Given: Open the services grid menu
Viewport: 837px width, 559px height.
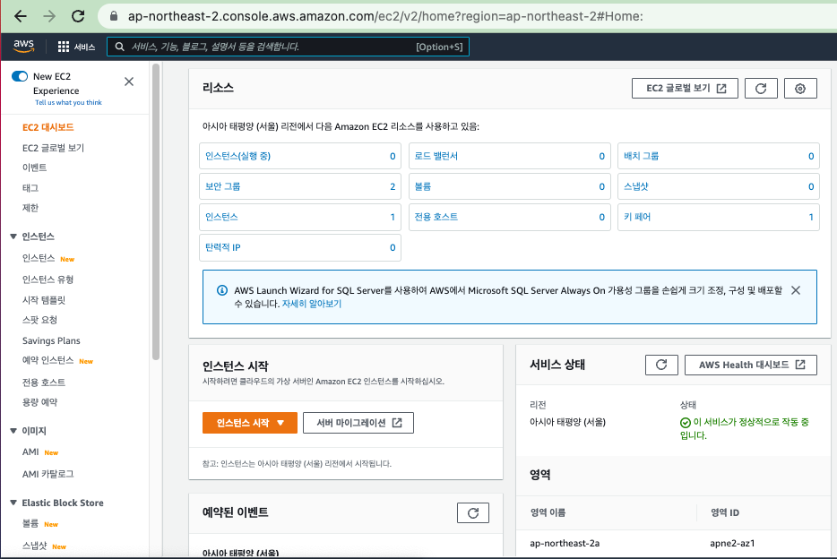Looking at the screenshot, I should [x=76, y=47].
